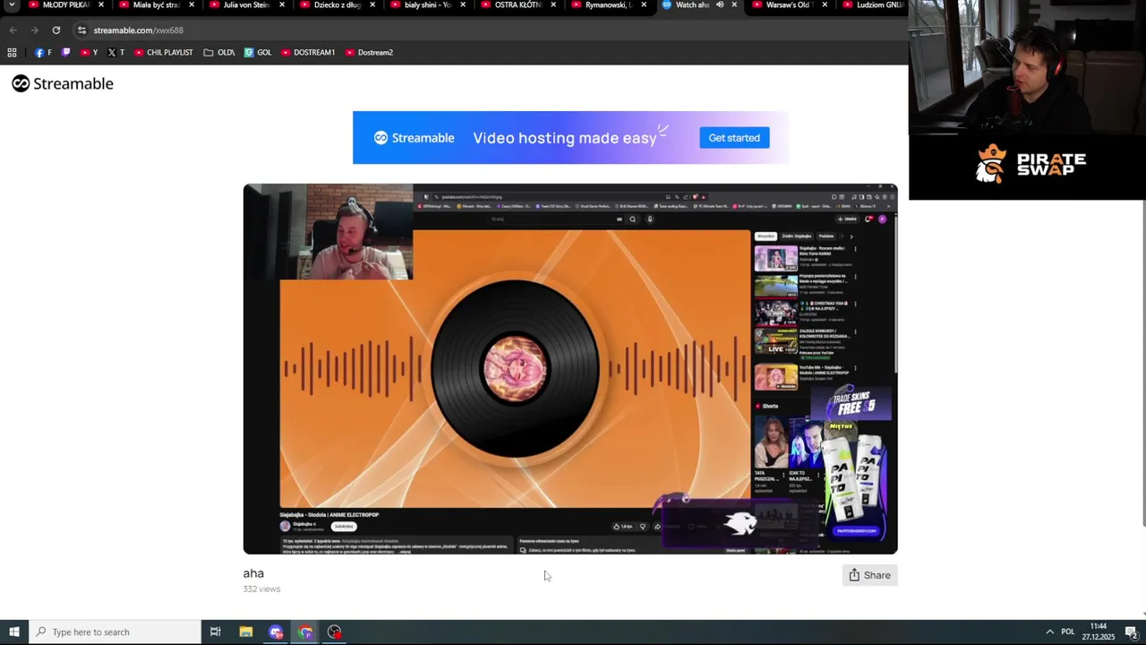This screenshot has width=1146, height=645.
Task: Open the Dostream2 bookmark
Action: 369,53
